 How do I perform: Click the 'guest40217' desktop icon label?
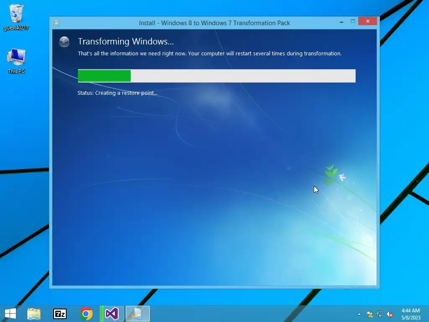click(x=16, y=28)
